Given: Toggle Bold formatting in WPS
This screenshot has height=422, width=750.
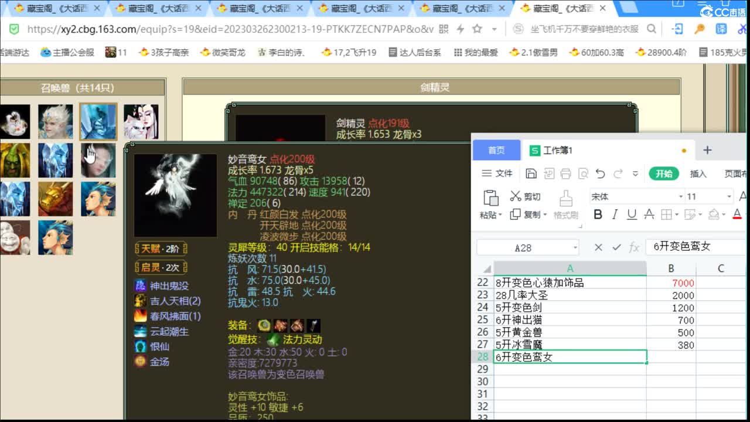Looking at the screenshot, I should coord(598,215).
